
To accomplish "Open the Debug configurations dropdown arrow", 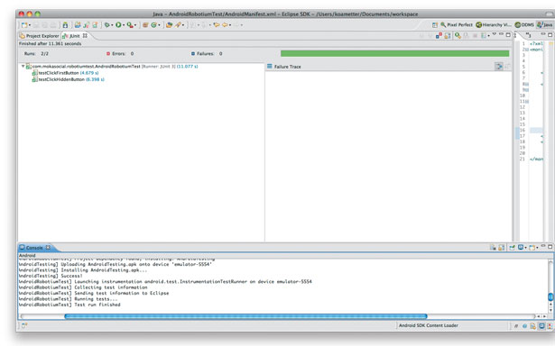I will 112,25.
